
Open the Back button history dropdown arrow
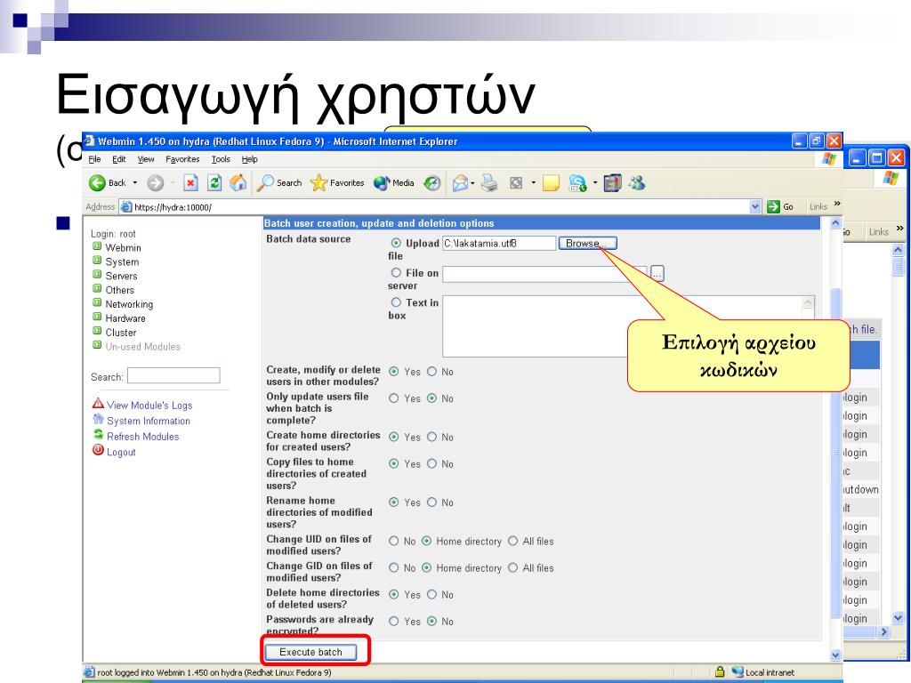pos(135,183)
